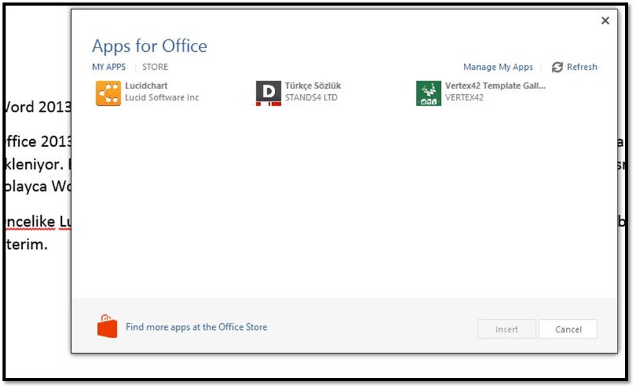Click the STANDS4 LTD publisher text
The height and width of the screenshot is (388, 635).
tap(311, 97)
